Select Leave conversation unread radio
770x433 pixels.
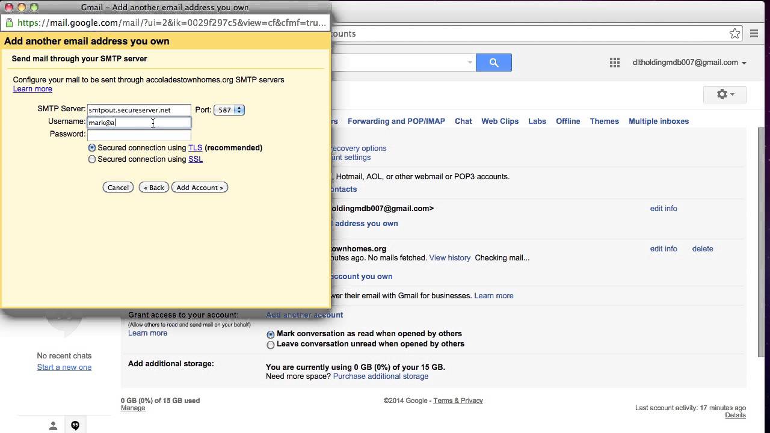(270, 345)
